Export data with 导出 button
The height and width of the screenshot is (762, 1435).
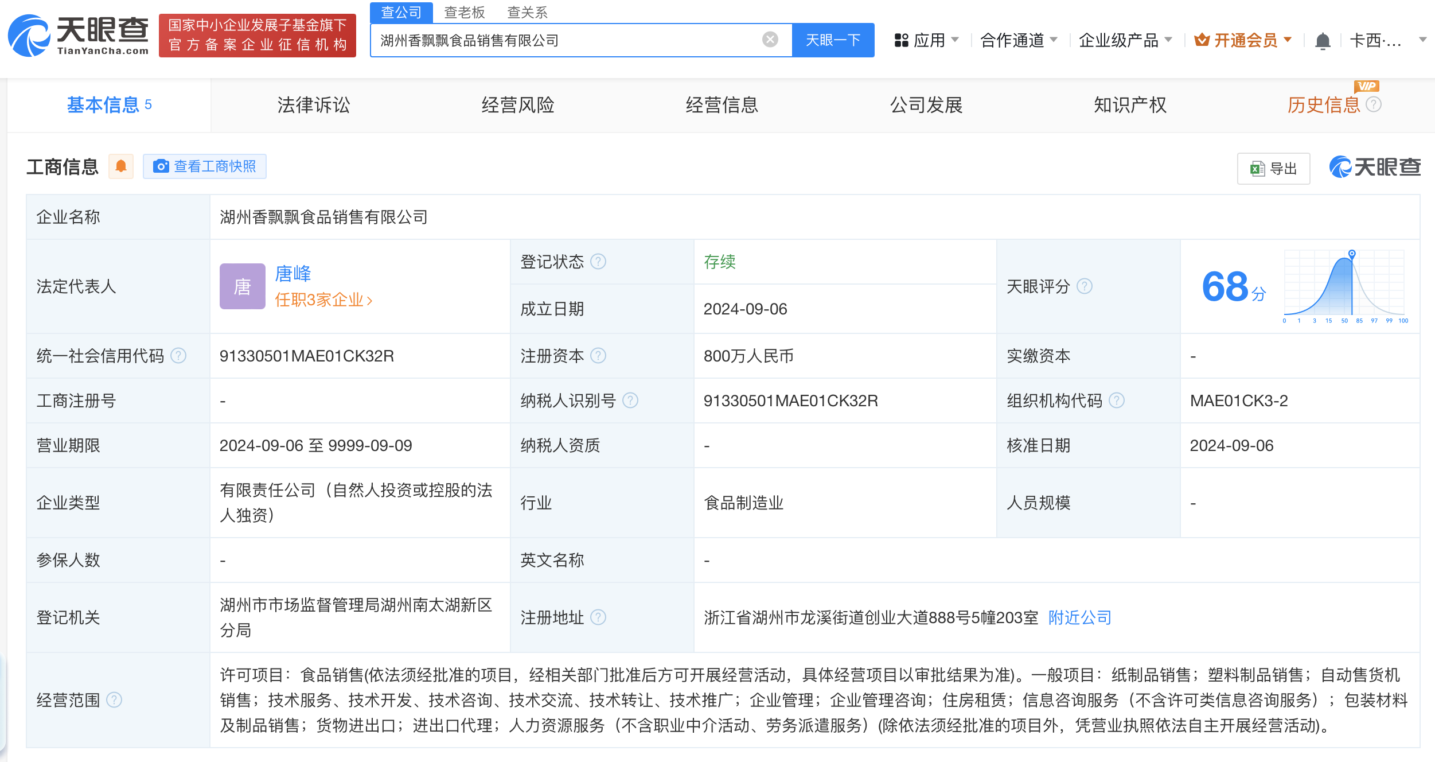(1273, 168)
